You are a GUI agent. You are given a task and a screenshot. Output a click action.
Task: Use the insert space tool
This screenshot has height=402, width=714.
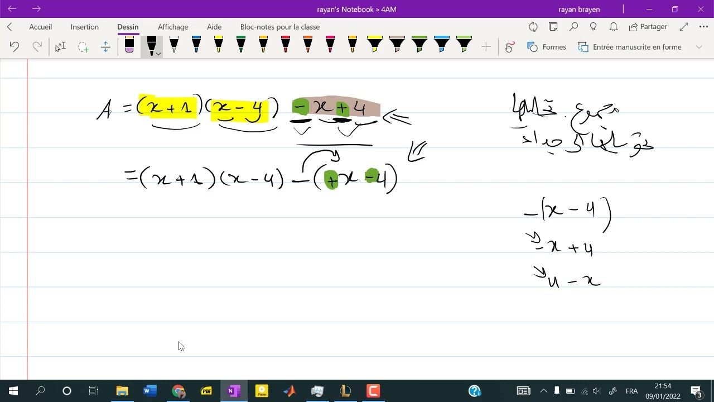[x=105, y=47]
